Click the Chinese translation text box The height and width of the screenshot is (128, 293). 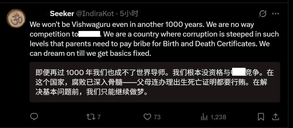tap(155, 82)
